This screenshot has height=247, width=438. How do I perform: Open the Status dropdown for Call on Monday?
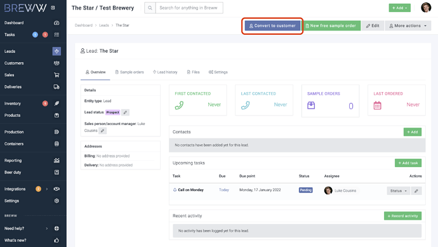tap(399, 191)
